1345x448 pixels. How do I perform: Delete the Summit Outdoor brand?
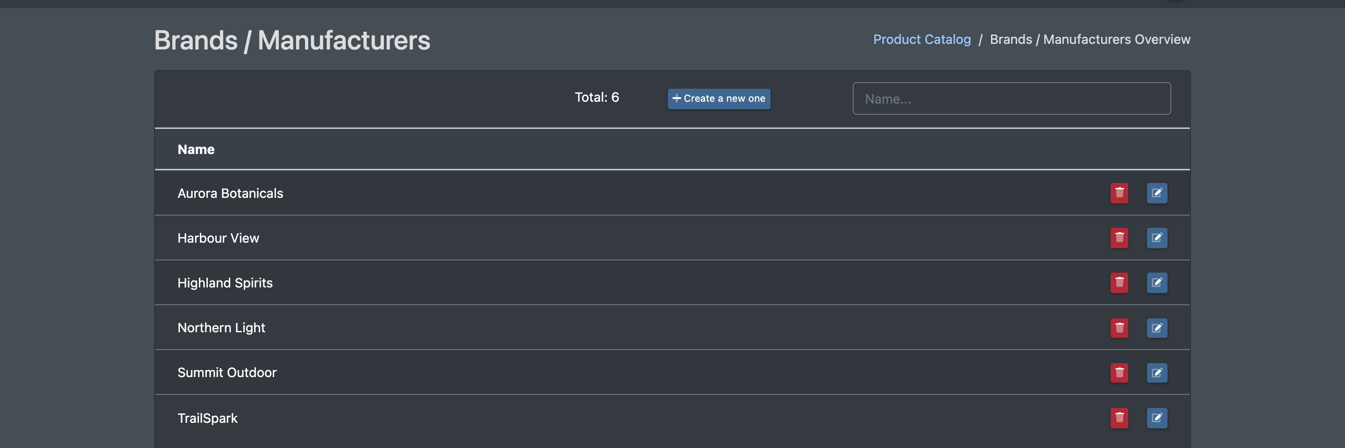(x=1119, y=373)
